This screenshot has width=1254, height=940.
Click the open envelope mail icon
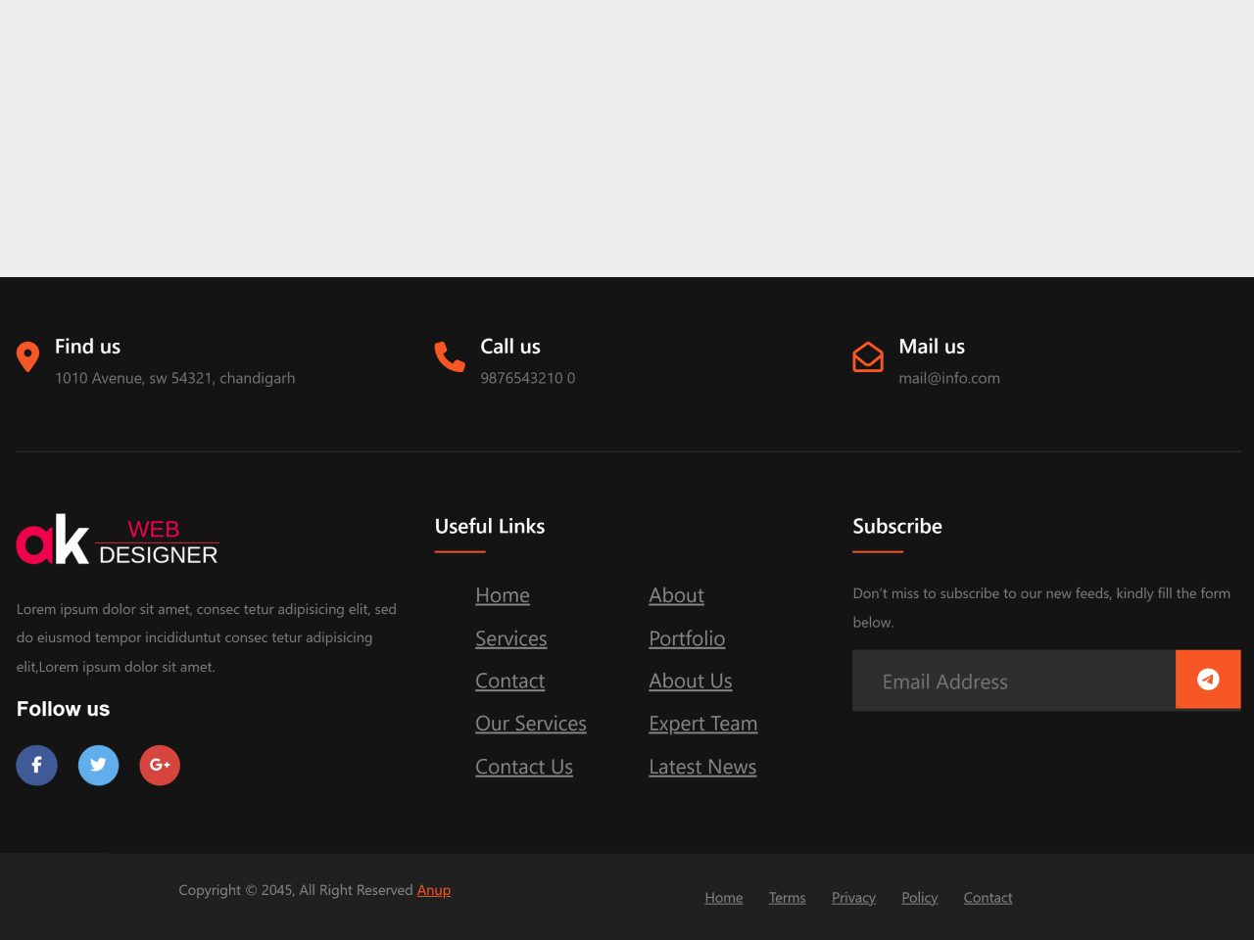pos(868,357)
